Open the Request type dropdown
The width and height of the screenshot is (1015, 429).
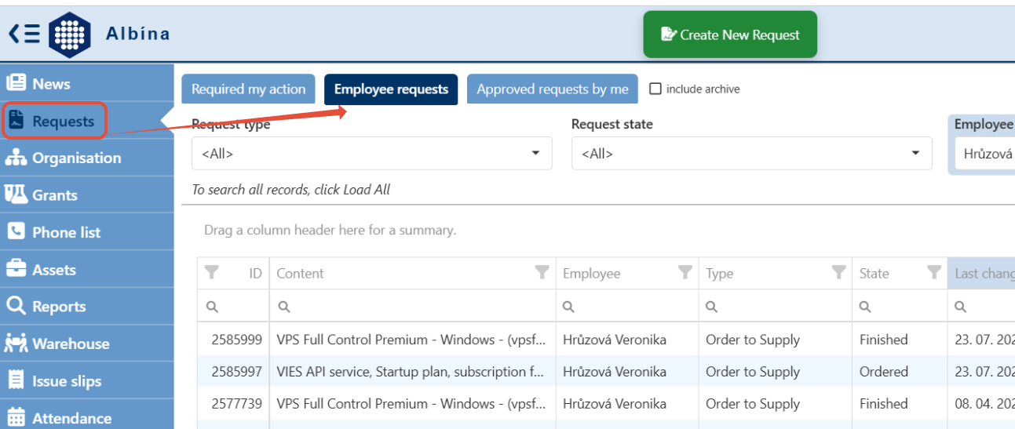(372, 153)
